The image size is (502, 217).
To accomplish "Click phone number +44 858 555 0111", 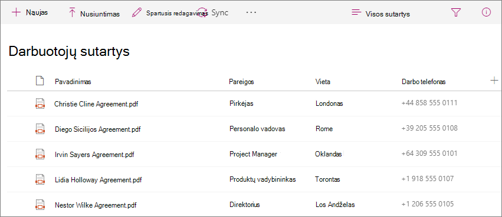I will tap(429, 103).
